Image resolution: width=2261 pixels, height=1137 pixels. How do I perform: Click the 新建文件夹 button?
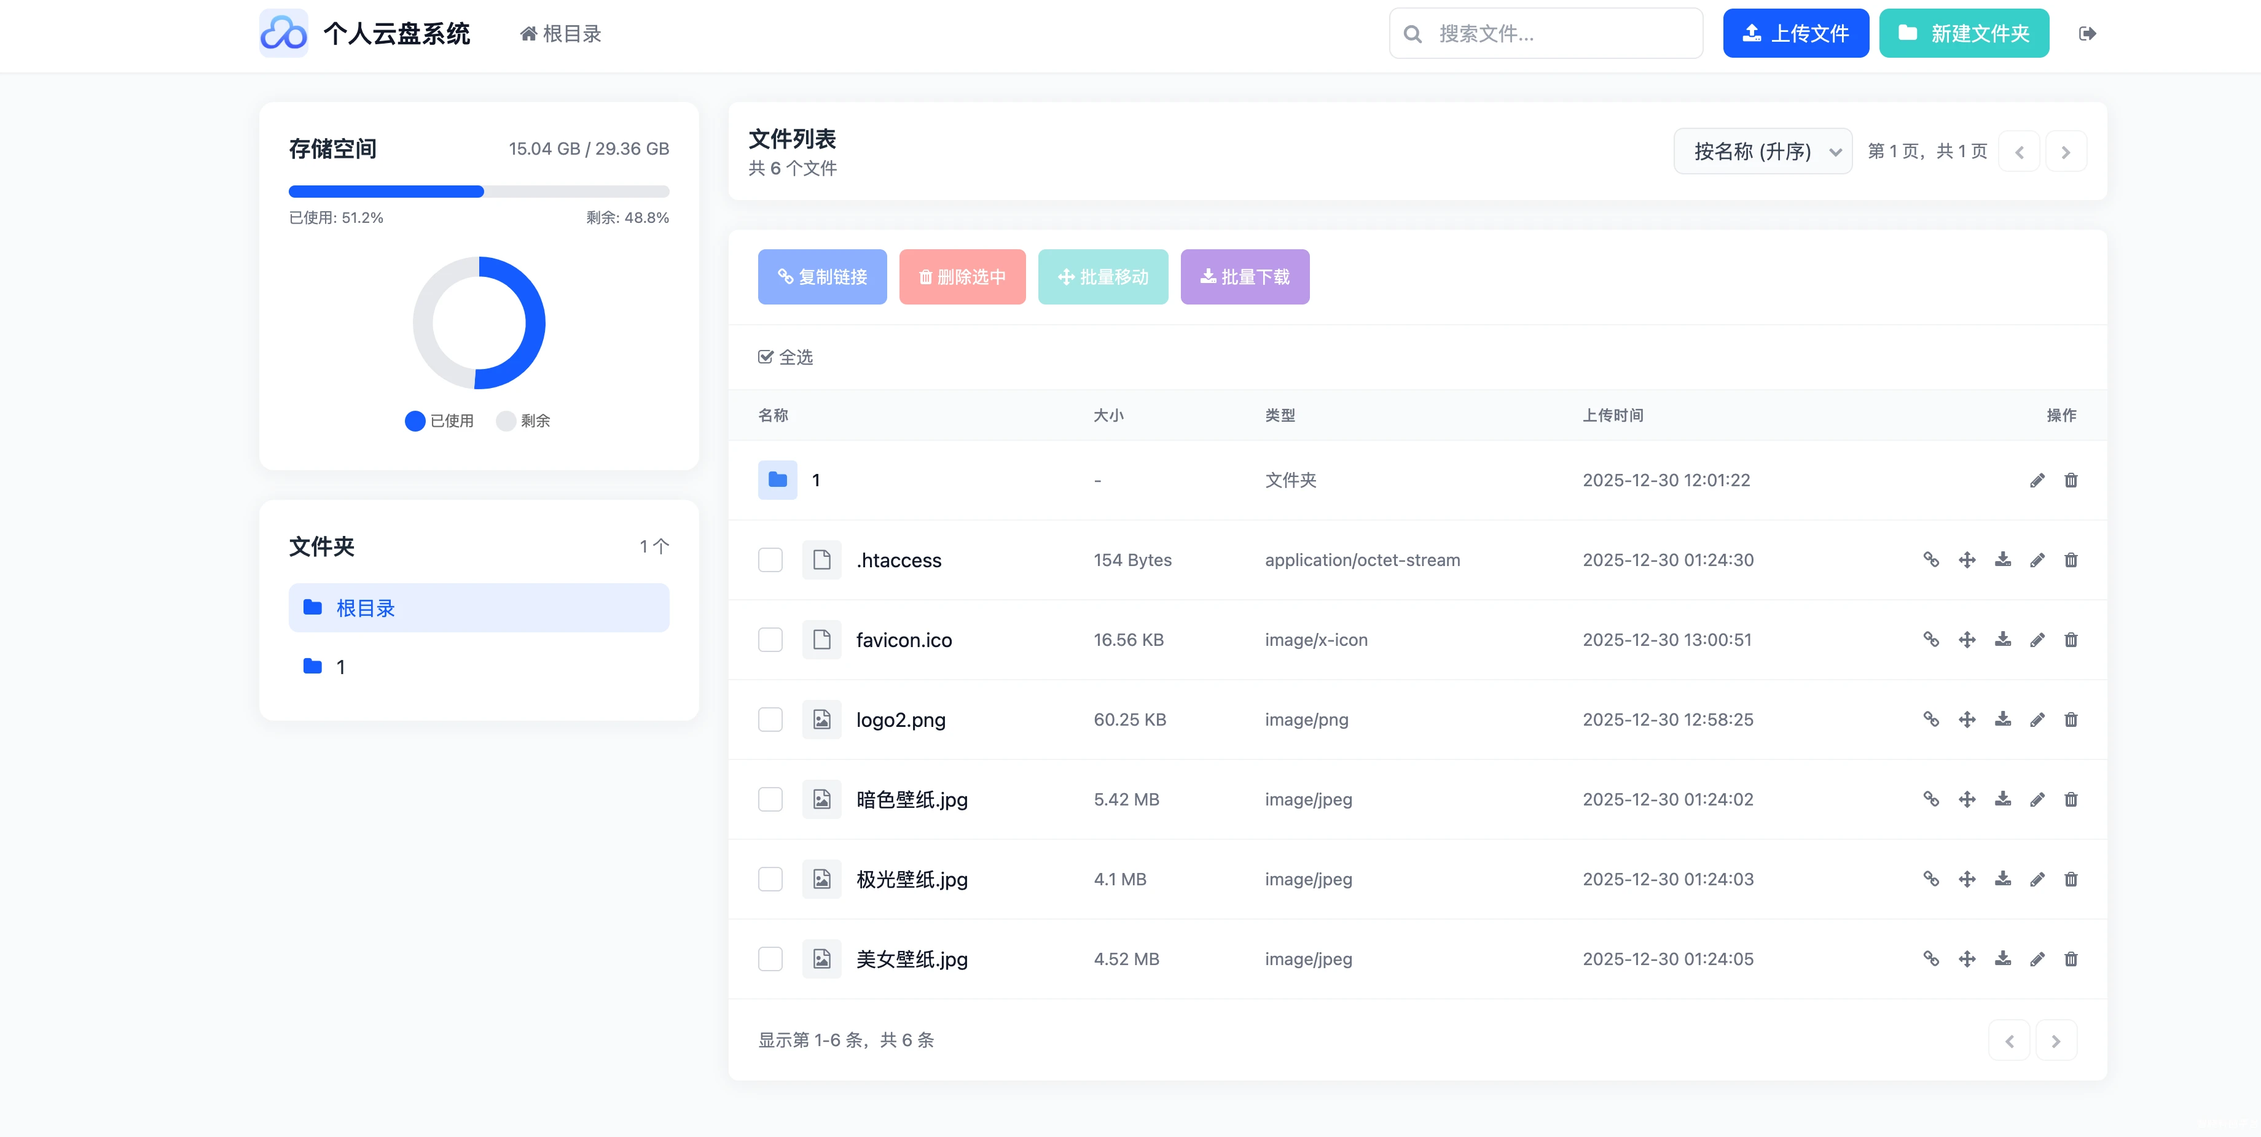pos(1964,33)
